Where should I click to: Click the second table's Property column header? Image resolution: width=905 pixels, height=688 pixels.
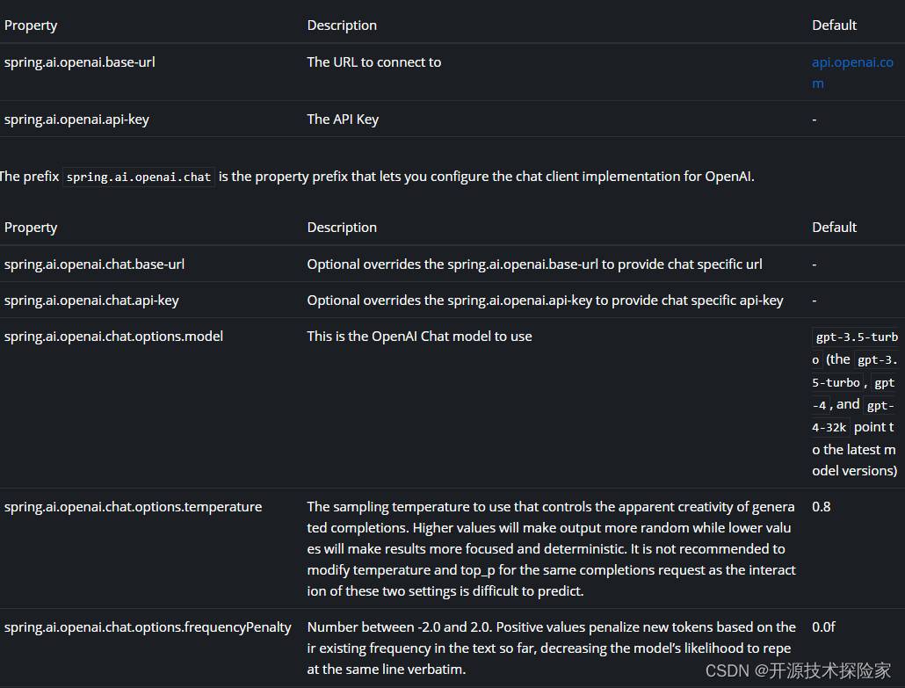point(31,228)
